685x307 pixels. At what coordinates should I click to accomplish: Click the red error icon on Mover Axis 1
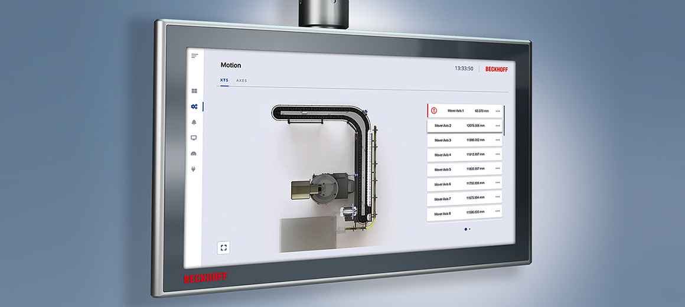pos(434,110)
